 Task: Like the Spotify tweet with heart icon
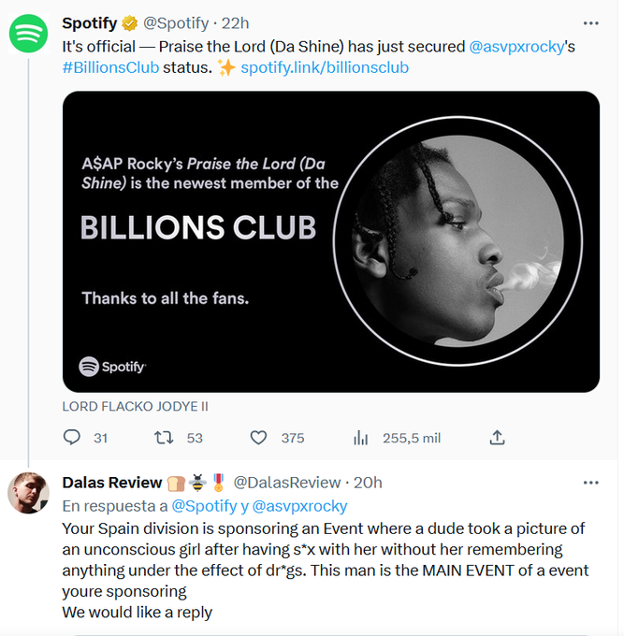coord(258,438)
